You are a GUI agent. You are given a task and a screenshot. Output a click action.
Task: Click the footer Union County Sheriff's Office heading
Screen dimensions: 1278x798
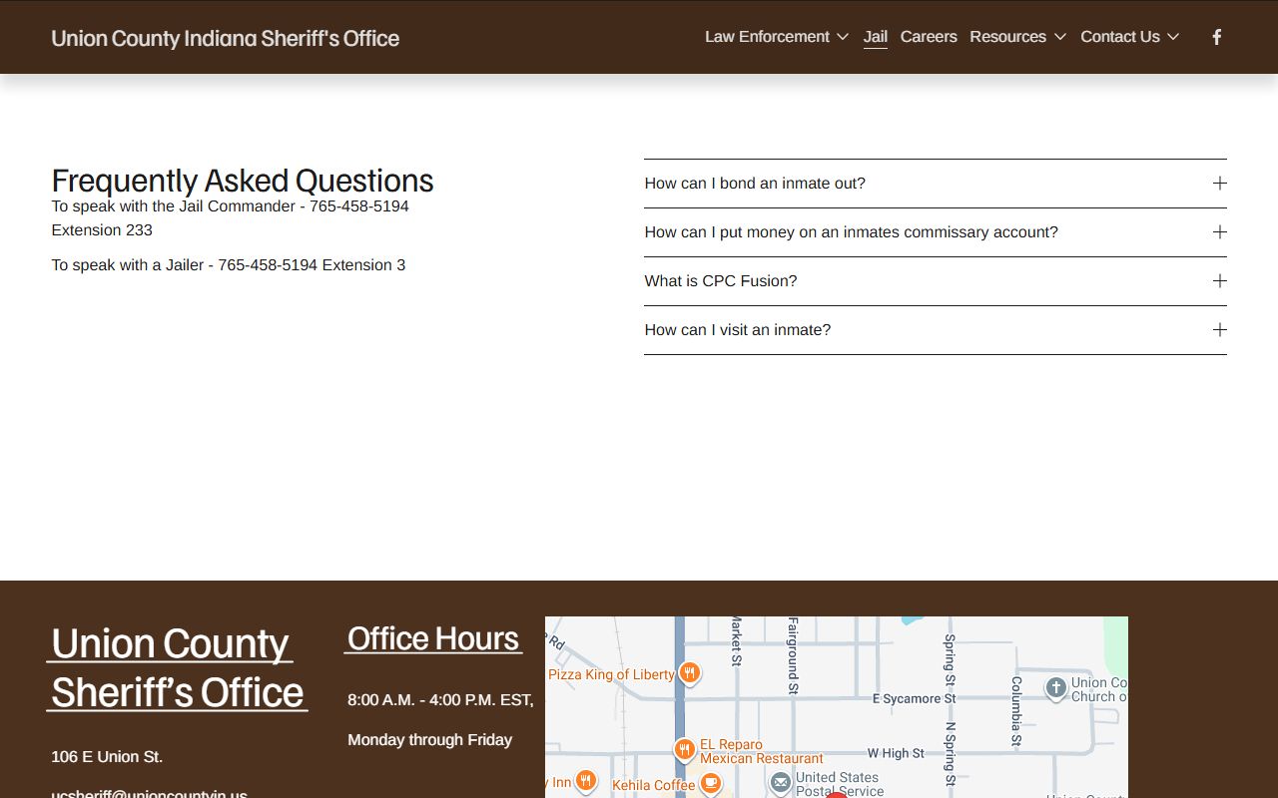click(178, 667)
